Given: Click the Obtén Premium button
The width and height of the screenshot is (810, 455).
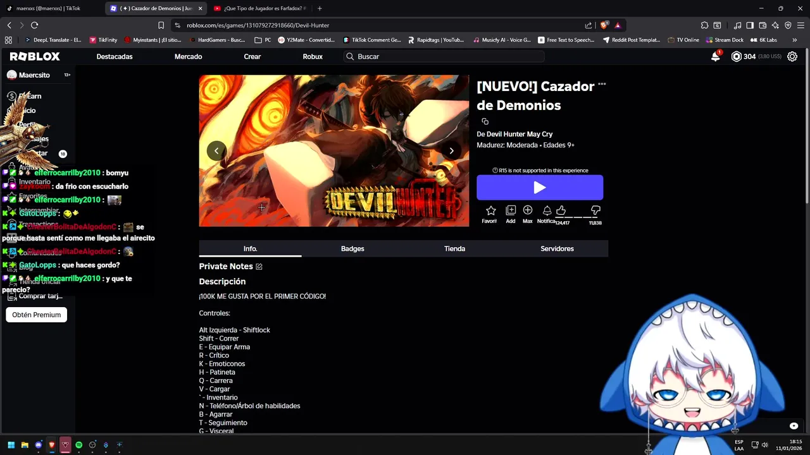Looking at the screenshot, I should tap(37, 315).
